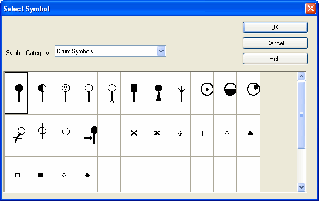Confirm selection with the OK button

point(275,28)
